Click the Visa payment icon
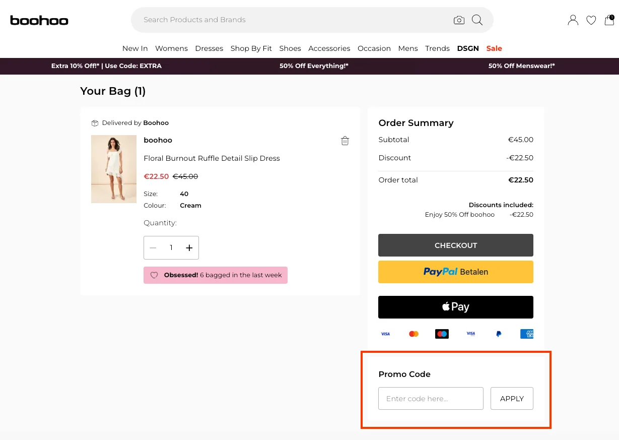 click(385, 333)
